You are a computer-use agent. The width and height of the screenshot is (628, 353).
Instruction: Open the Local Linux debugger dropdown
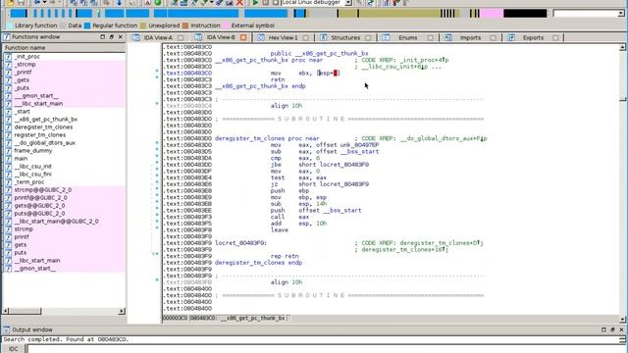coord(348,2)
